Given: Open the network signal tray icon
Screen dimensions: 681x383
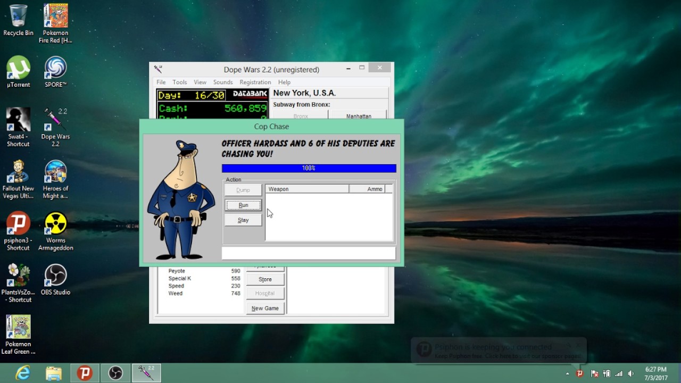Looking at the screenshot, I should 619,373.
